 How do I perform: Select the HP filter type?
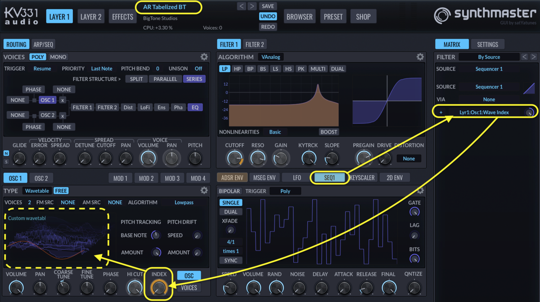coord(237,69)
